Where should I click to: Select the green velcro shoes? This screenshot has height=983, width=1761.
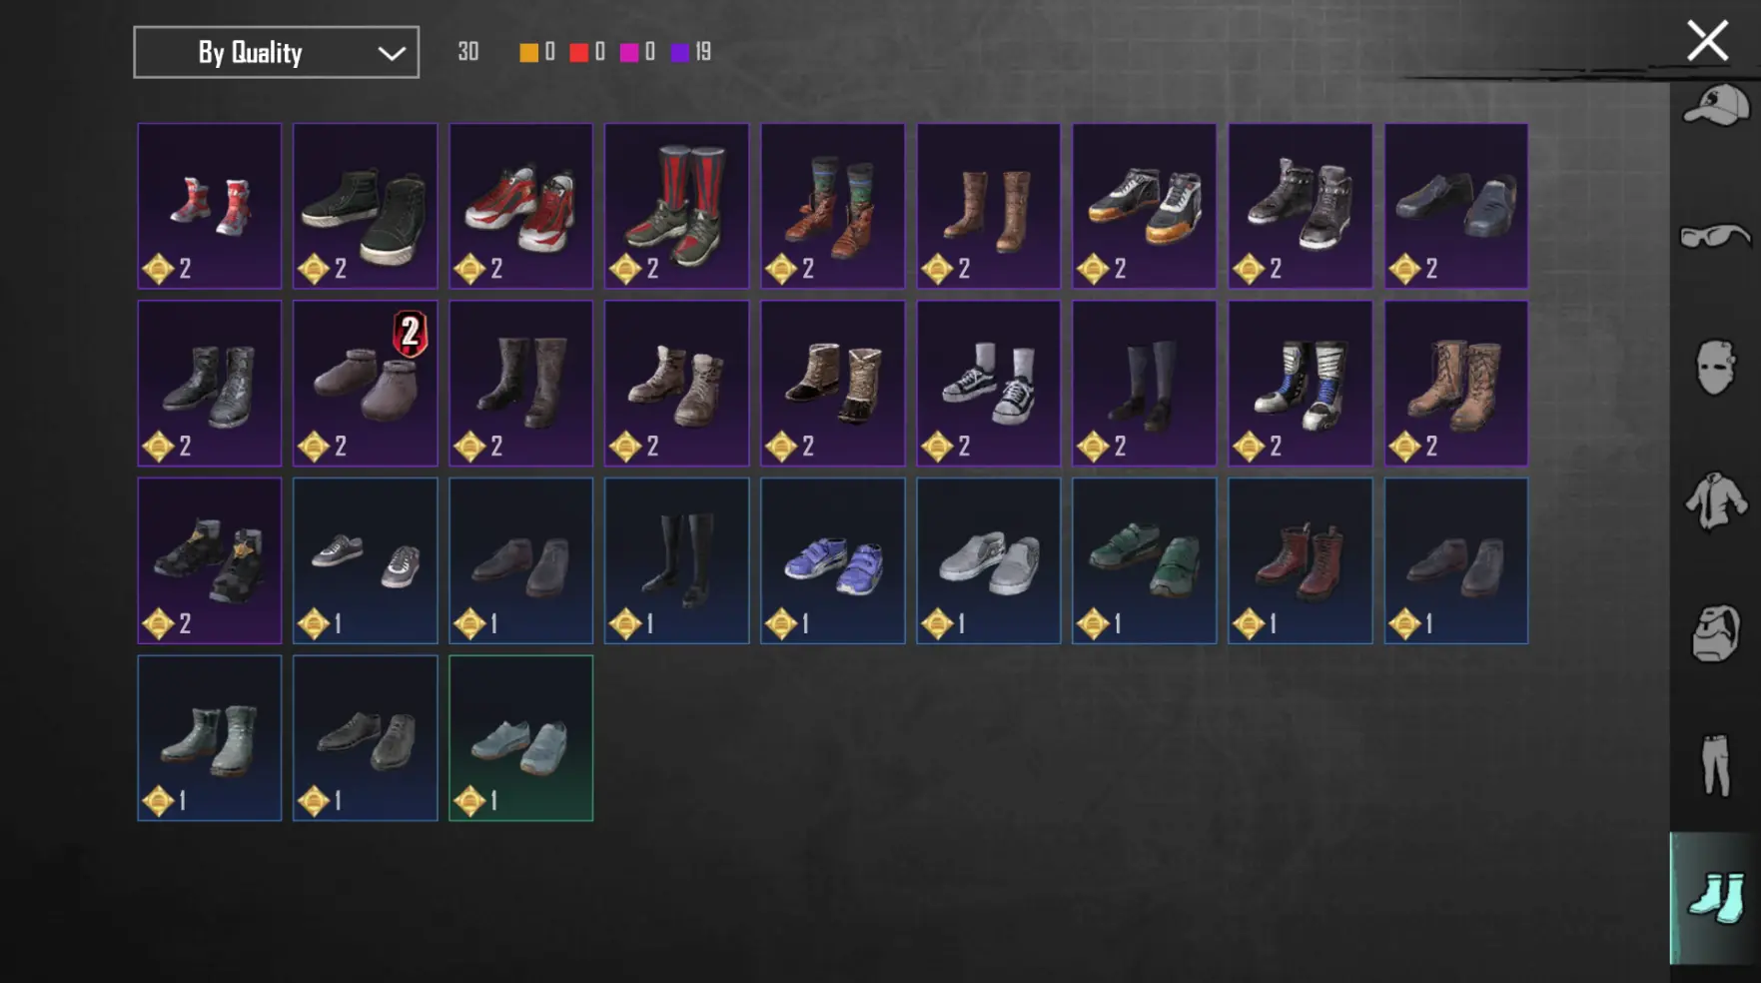[x=1144, y=560]
